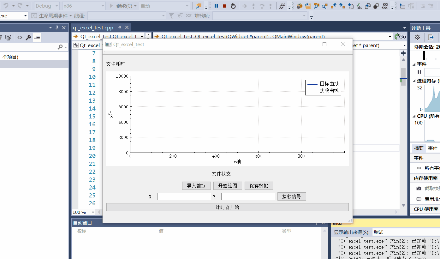Click the blue left-arrow navigate back icon
Viewport: 440px width, 259px height.
(x=334, y=6)
